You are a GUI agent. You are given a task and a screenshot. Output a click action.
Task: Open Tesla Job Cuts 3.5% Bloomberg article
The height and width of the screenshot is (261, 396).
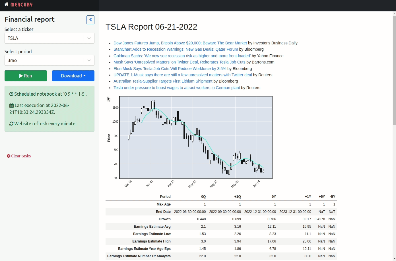(170, 69)
